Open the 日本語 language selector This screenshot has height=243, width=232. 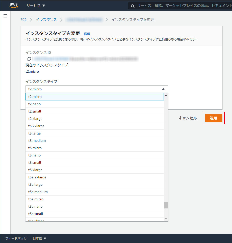[x=37, y=238]
